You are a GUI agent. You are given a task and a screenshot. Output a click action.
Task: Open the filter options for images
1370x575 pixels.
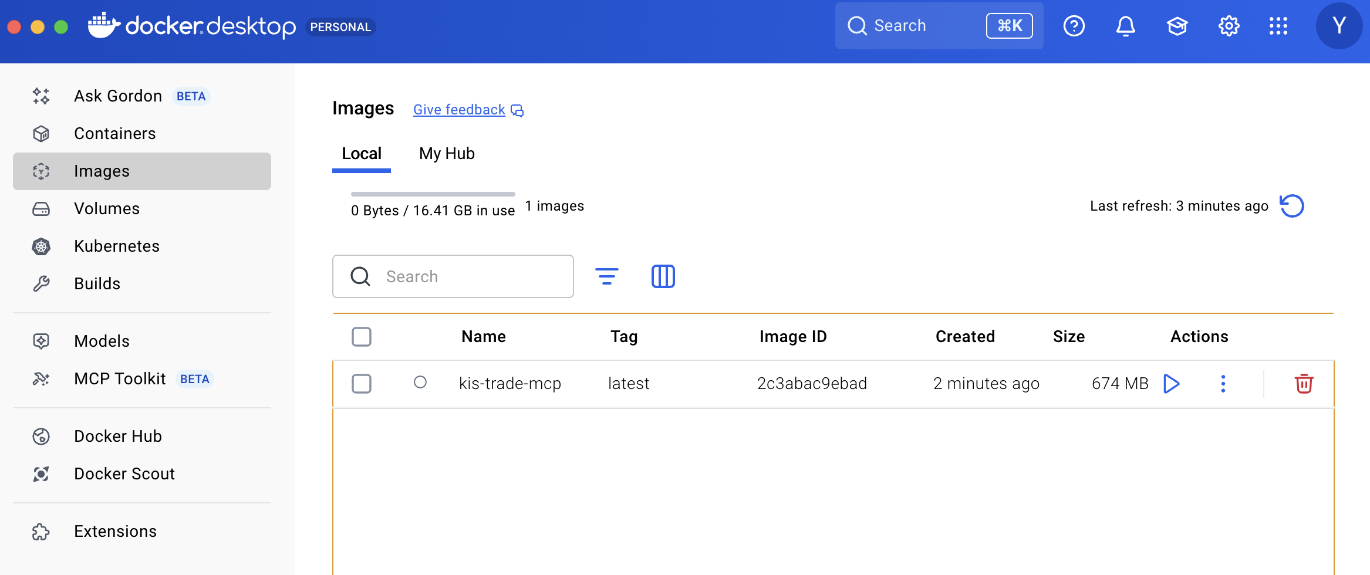click(606, 276)
